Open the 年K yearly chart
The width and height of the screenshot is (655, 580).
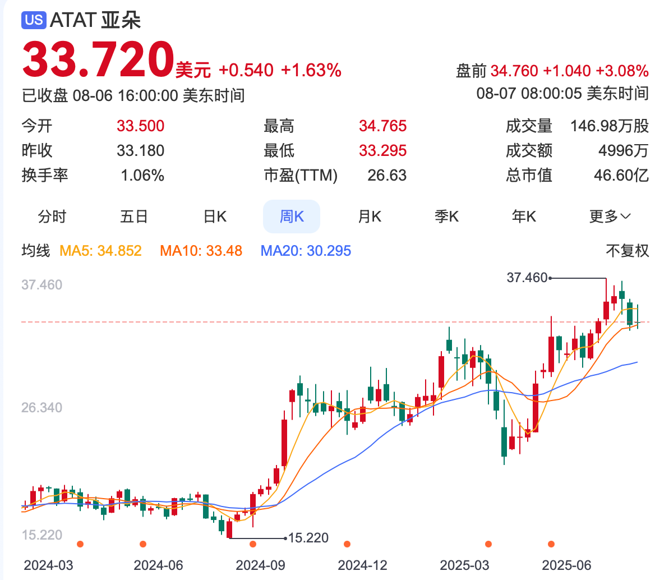(524, 217)
